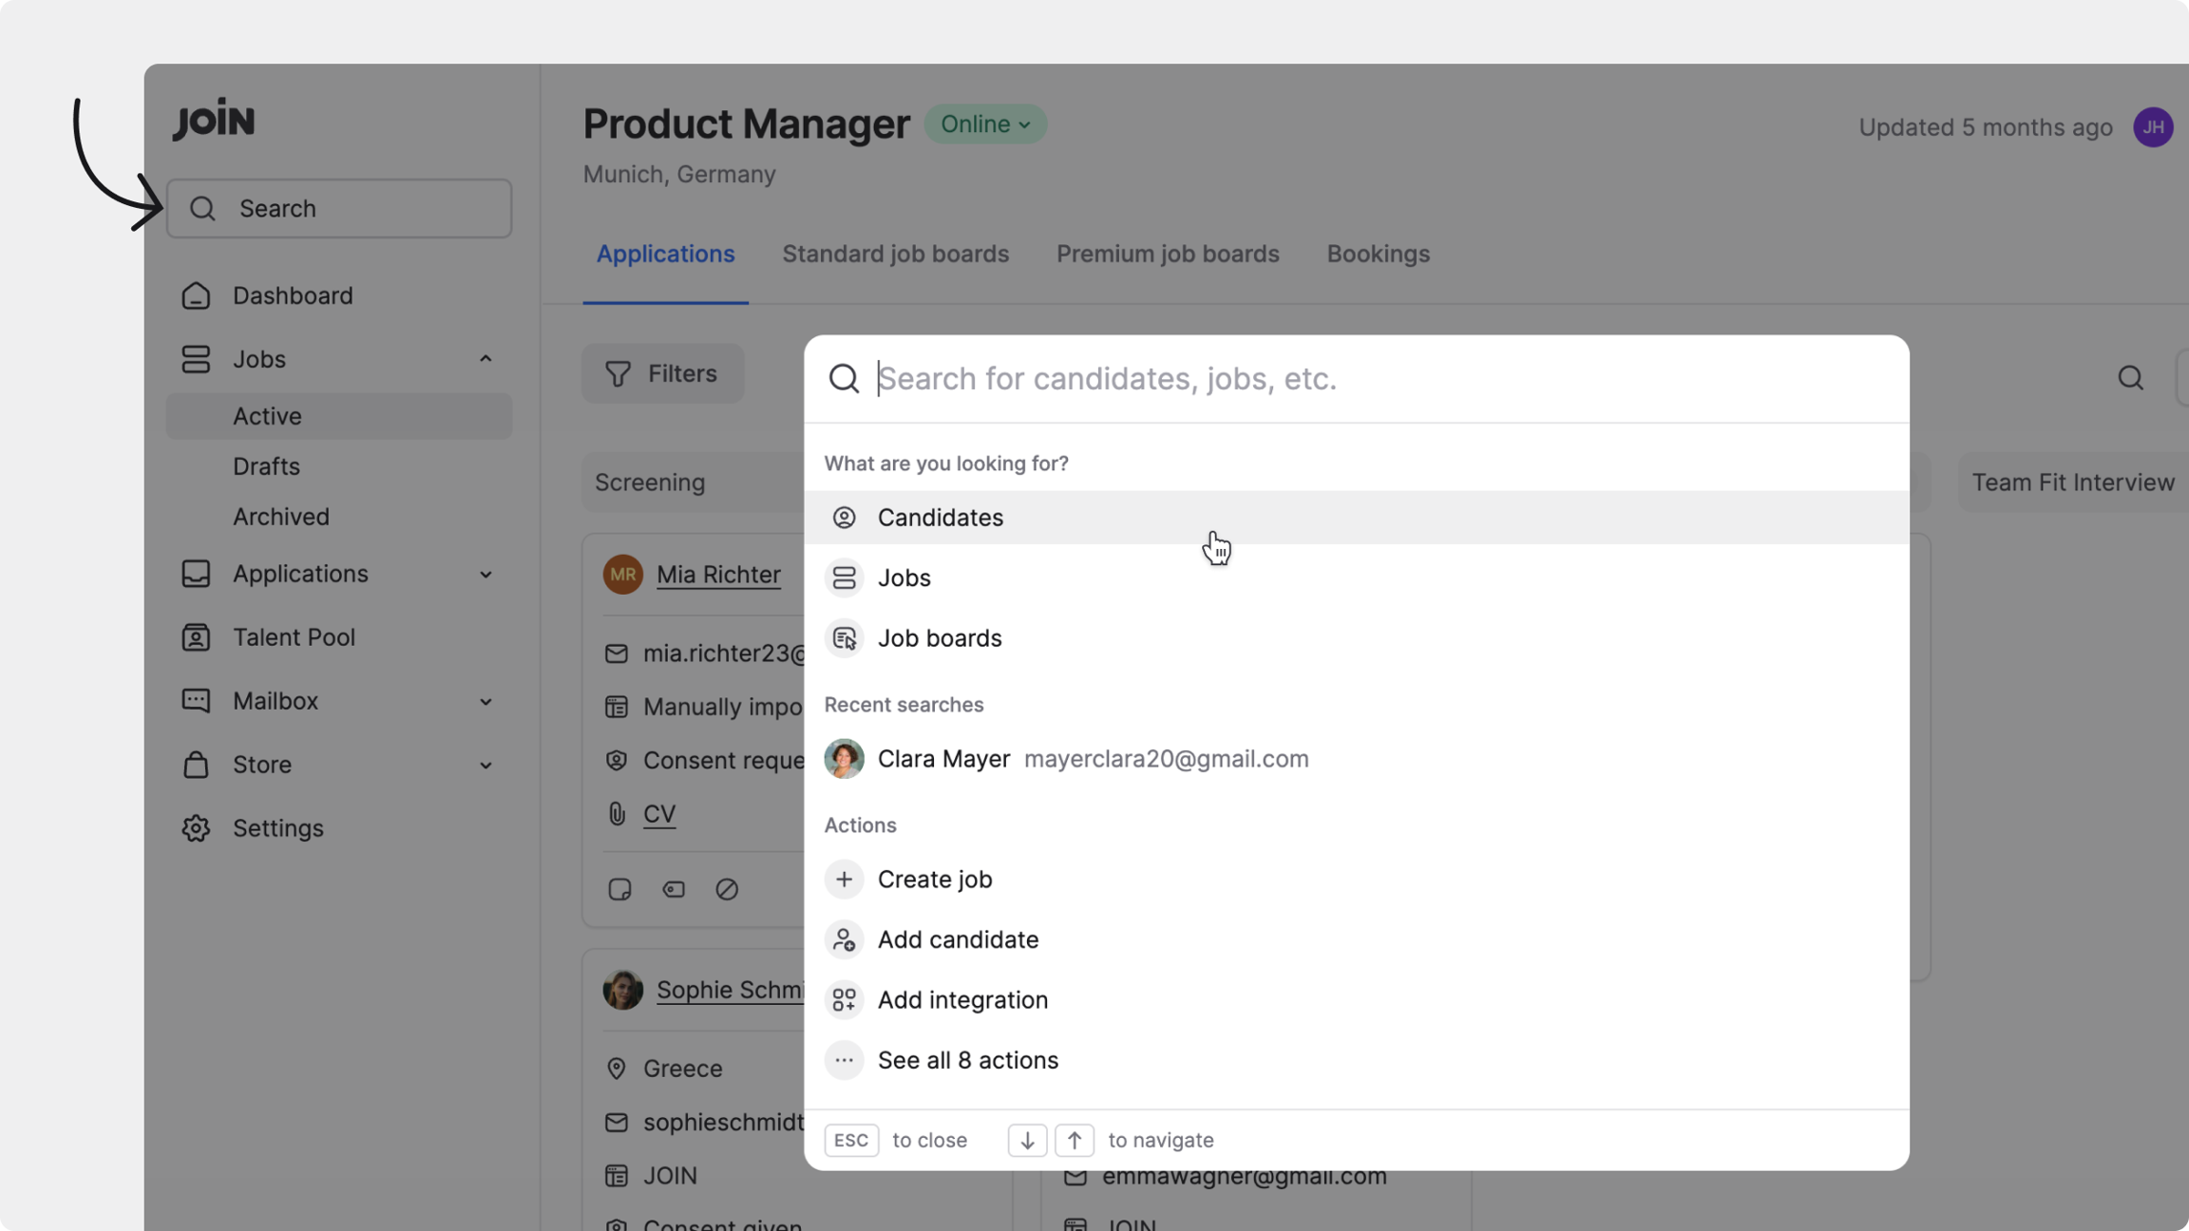2189x1231 pixels.
Task: Open Mia Richter's candidate profile link
Action: coord(718,575)
